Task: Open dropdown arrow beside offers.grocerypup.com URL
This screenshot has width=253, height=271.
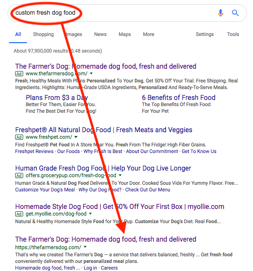Action: tap(120, 175)
